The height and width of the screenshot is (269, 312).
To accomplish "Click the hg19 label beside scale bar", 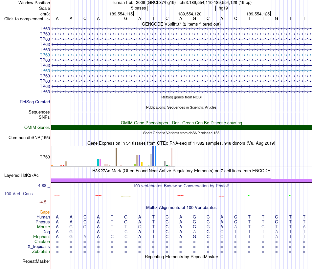I will click(x=223, y=8).
